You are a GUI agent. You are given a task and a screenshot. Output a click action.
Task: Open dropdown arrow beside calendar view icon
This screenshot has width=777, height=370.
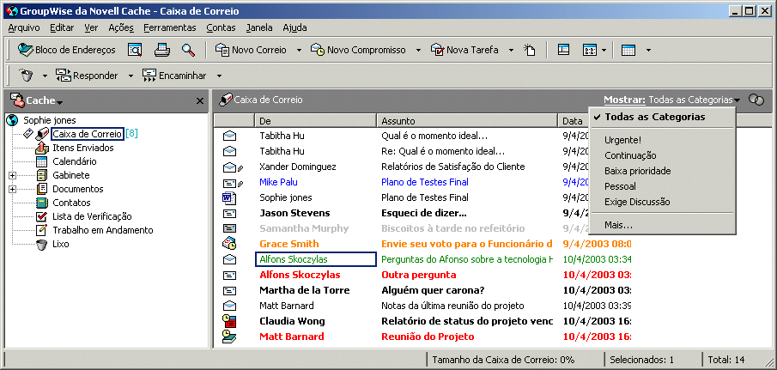click(648, 50)
